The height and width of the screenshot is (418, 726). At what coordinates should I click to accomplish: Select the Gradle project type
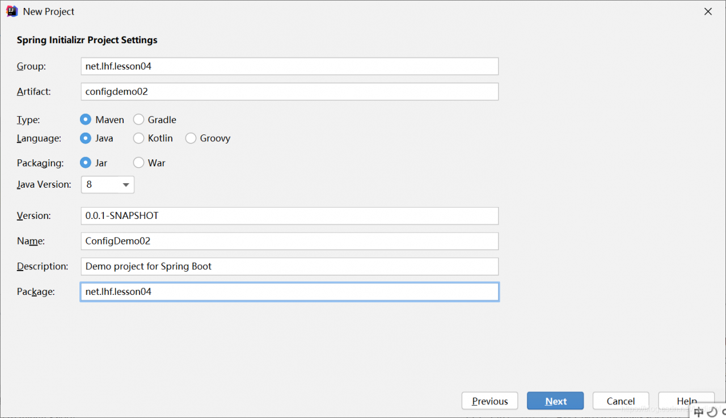[x=138, y=120]
